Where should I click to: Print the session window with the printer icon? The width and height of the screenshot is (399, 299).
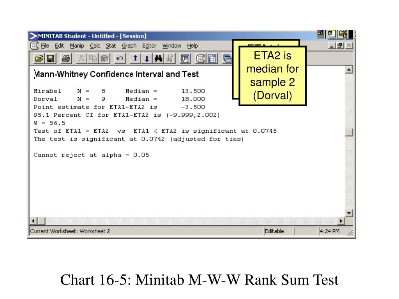tap(66, 59)
